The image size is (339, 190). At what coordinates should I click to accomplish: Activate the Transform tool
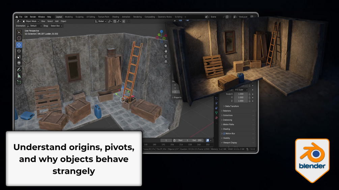coord(19,63)
